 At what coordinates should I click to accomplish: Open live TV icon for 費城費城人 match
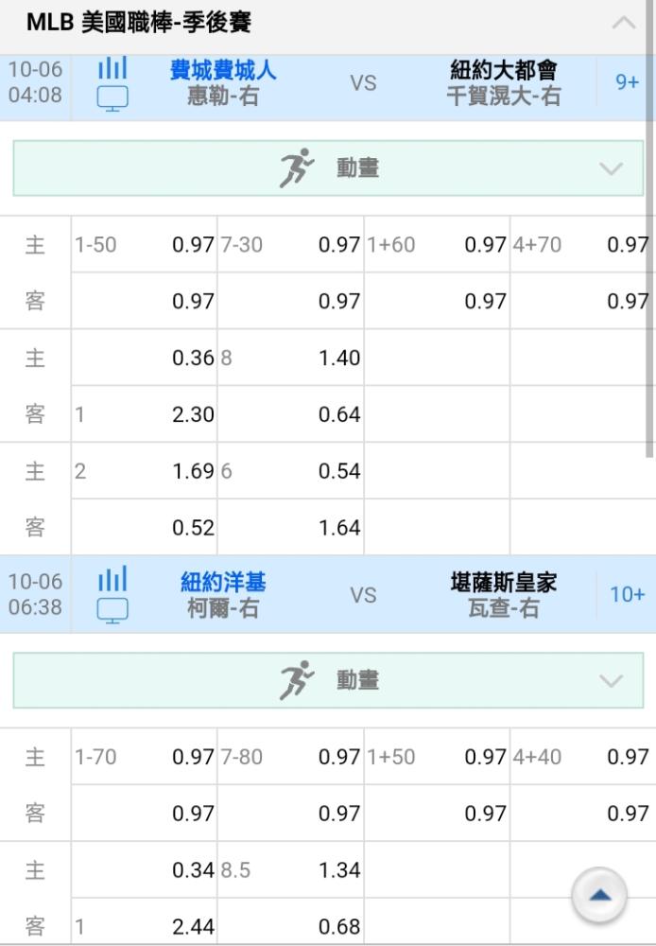point(112,98)
